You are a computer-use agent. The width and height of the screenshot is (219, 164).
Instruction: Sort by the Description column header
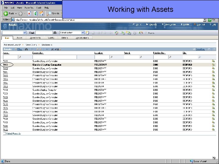[x=38, y=53]
